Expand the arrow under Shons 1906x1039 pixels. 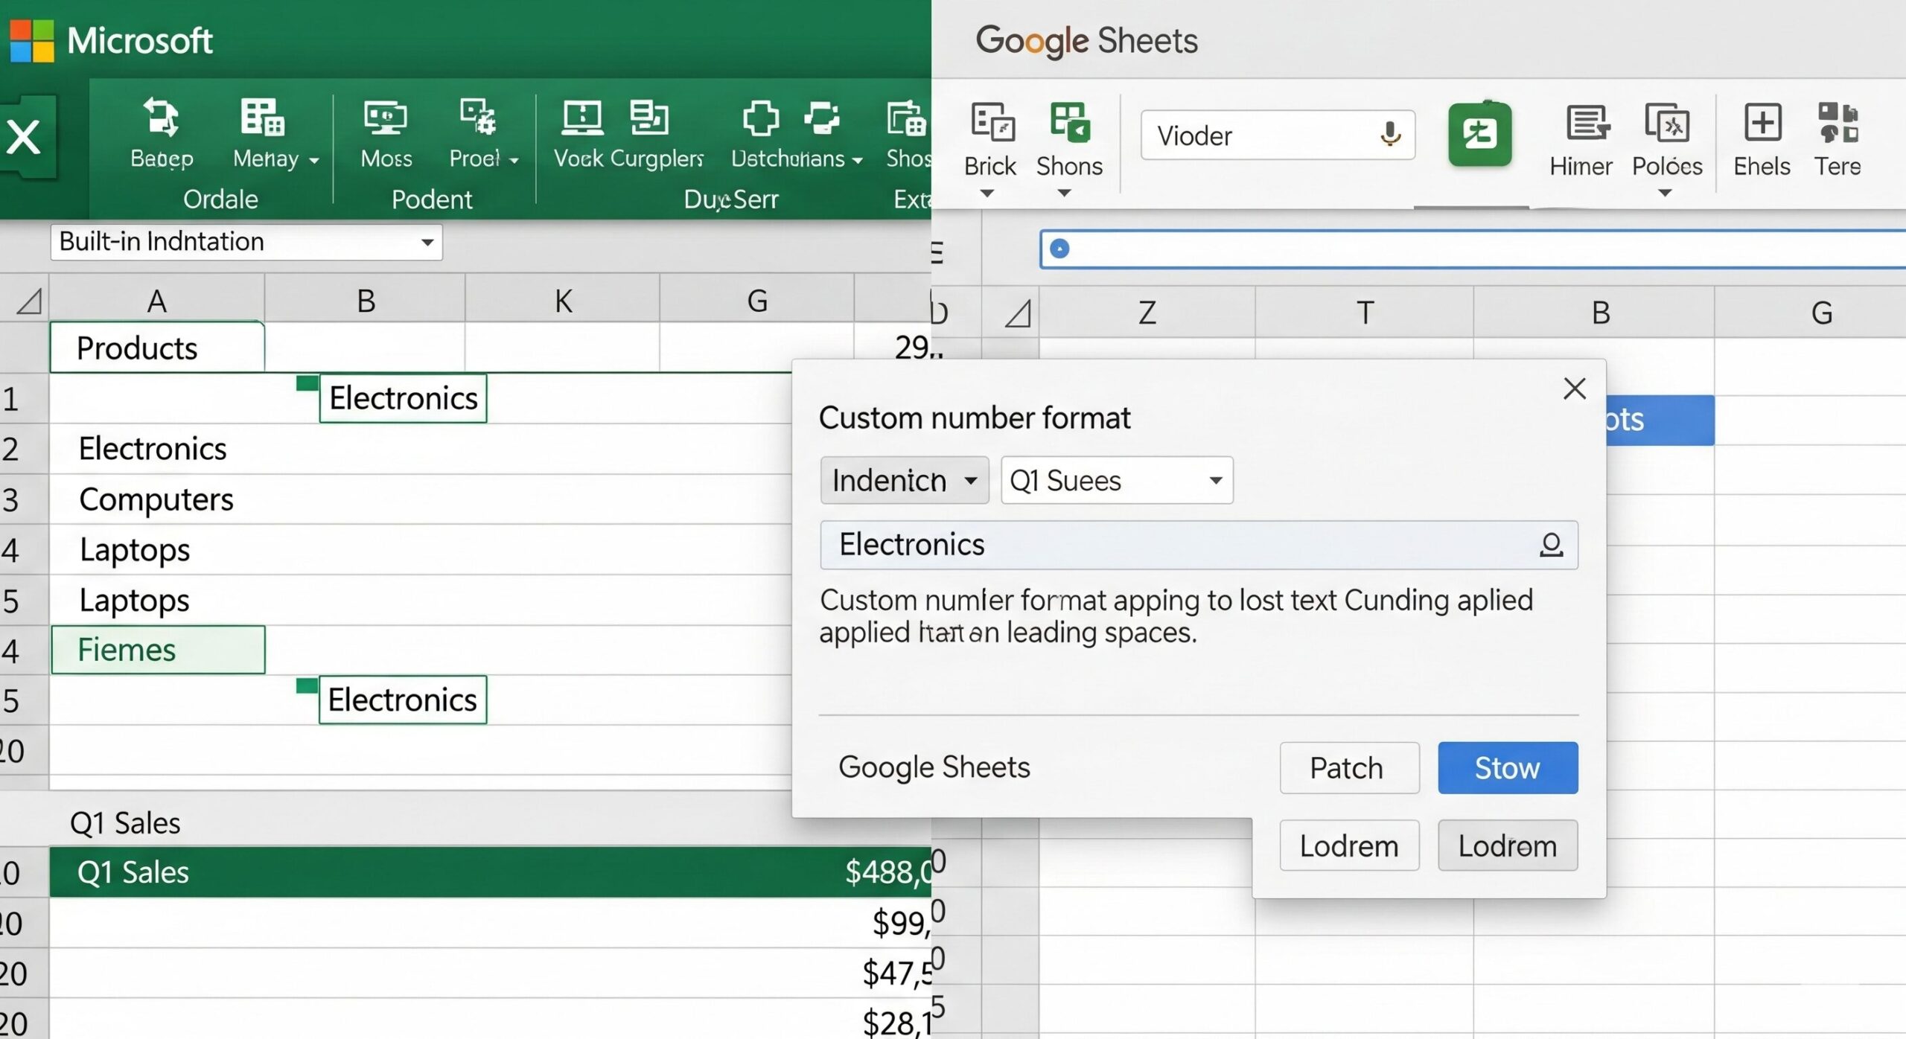point(1065,194)
